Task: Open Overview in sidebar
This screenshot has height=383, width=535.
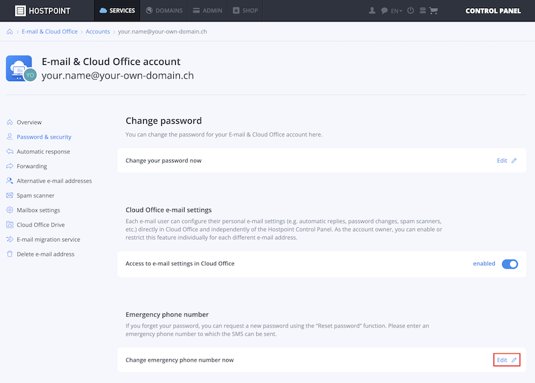Action: click(x=29, y=123)
